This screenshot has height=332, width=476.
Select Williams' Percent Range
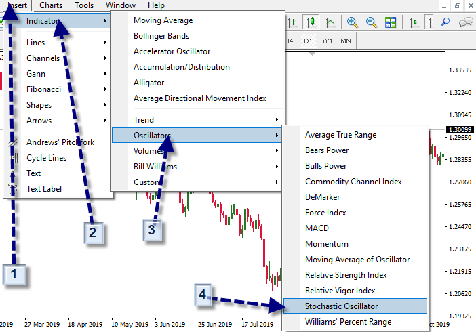click(x=355, y=322)
